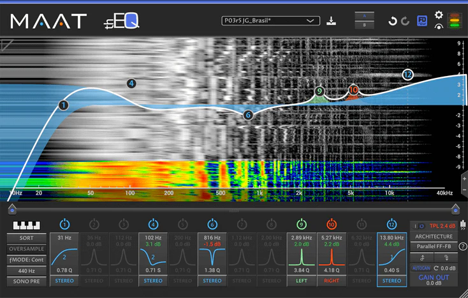Click the eye-shaped view icon under the gear

click(x=439, y=27)
